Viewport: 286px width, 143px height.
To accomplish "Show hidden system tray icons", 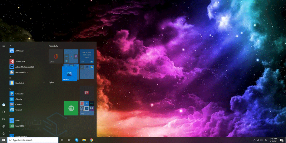I will (254, 140).
